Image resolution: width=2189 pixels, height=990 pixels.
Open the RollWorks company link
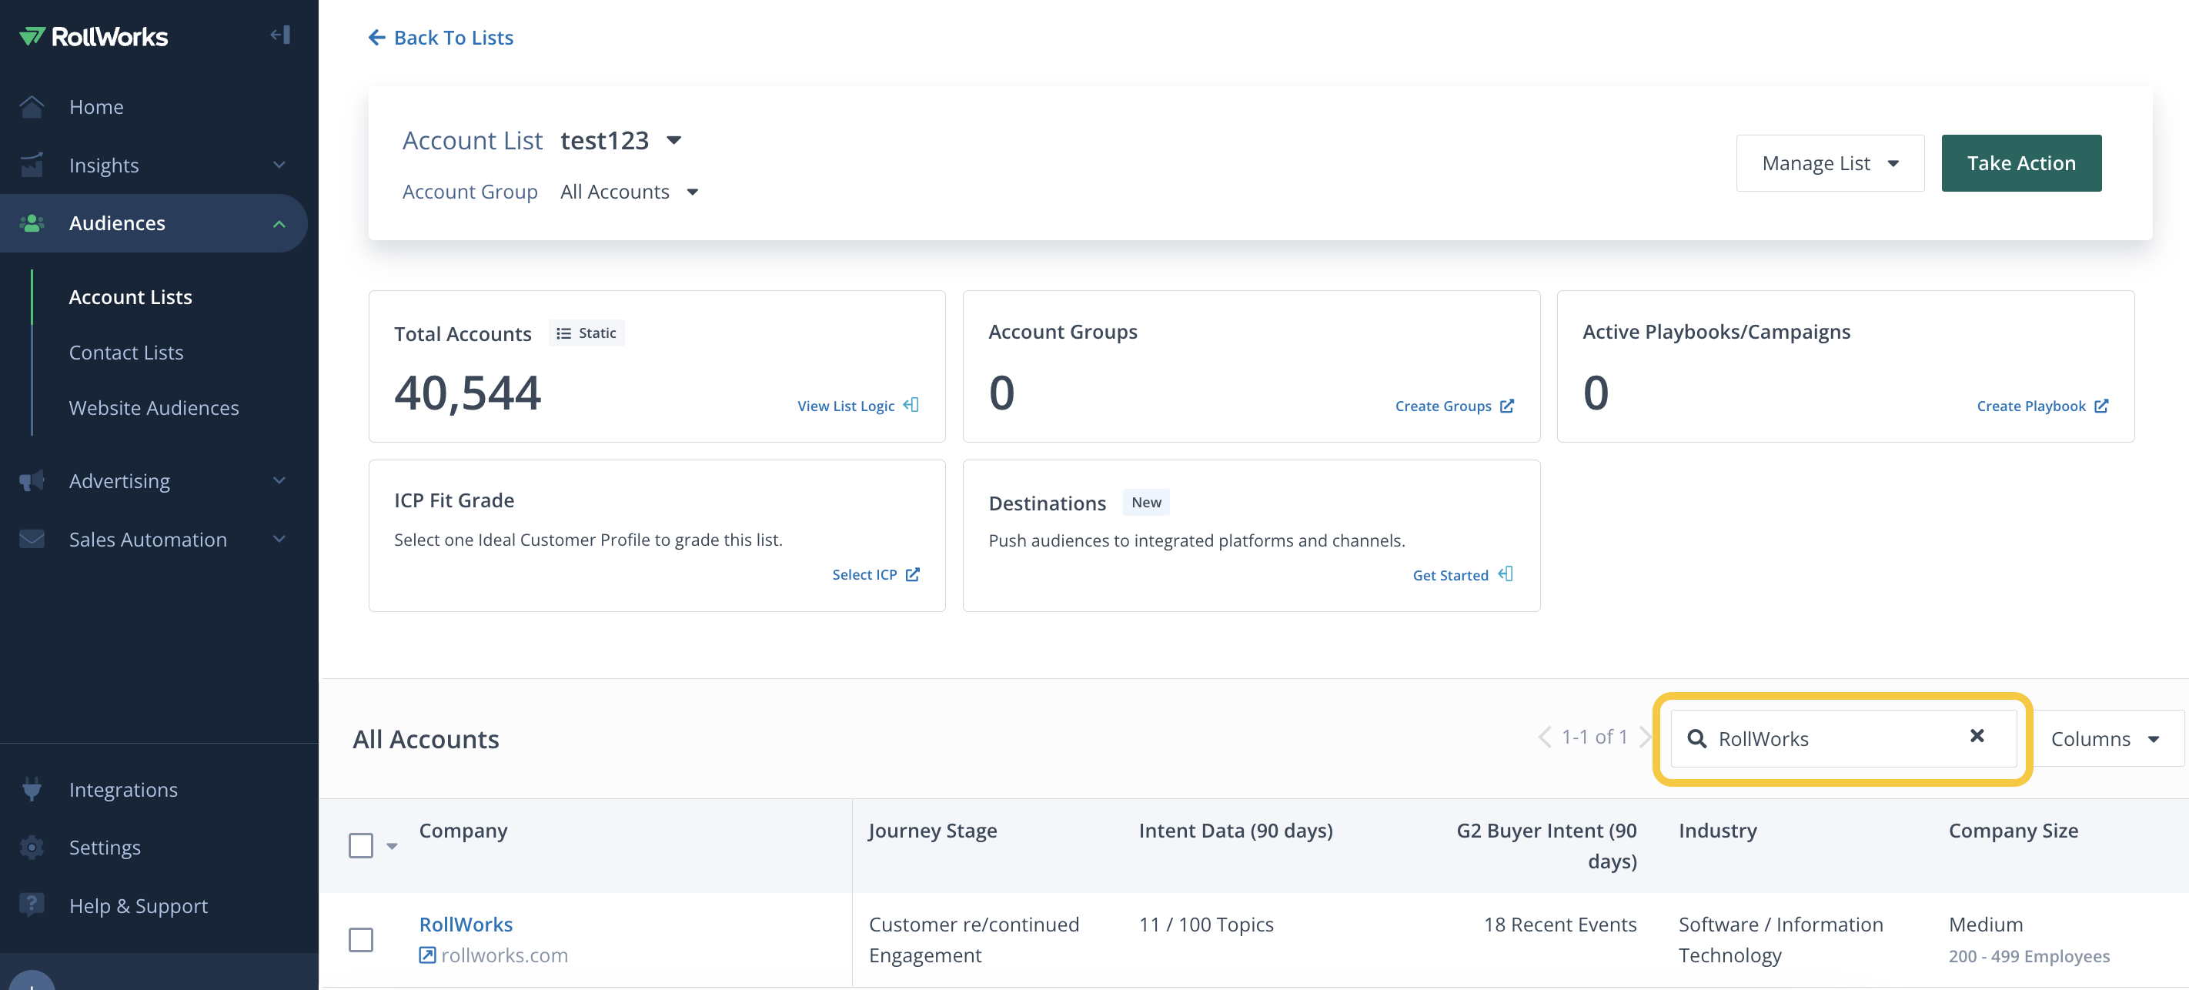[x=466, y=924]
